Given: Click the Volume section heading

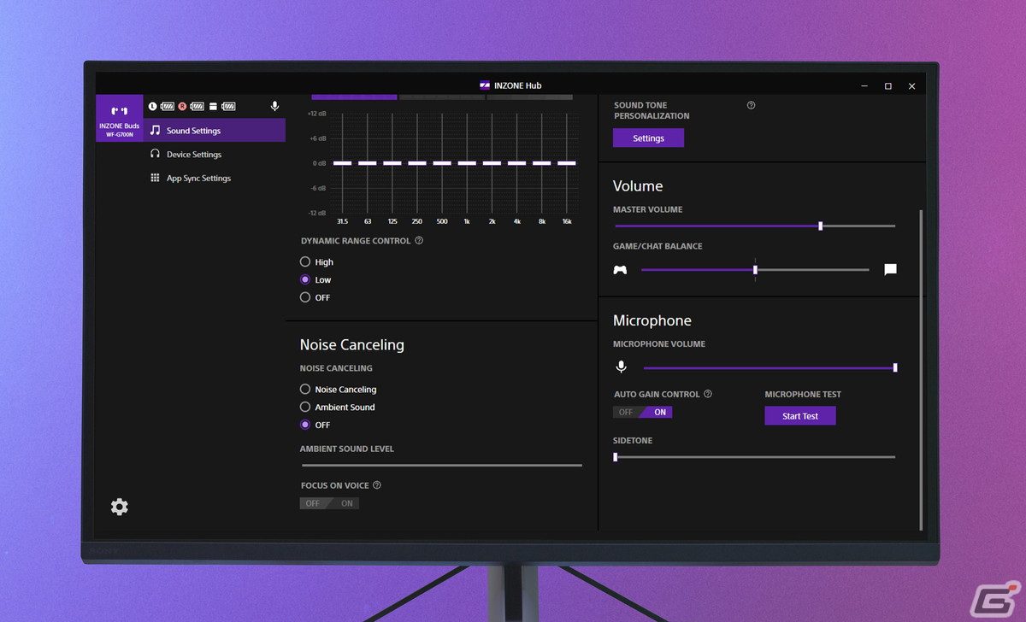Looking at the screenshot, I should (x=638, y=186).
